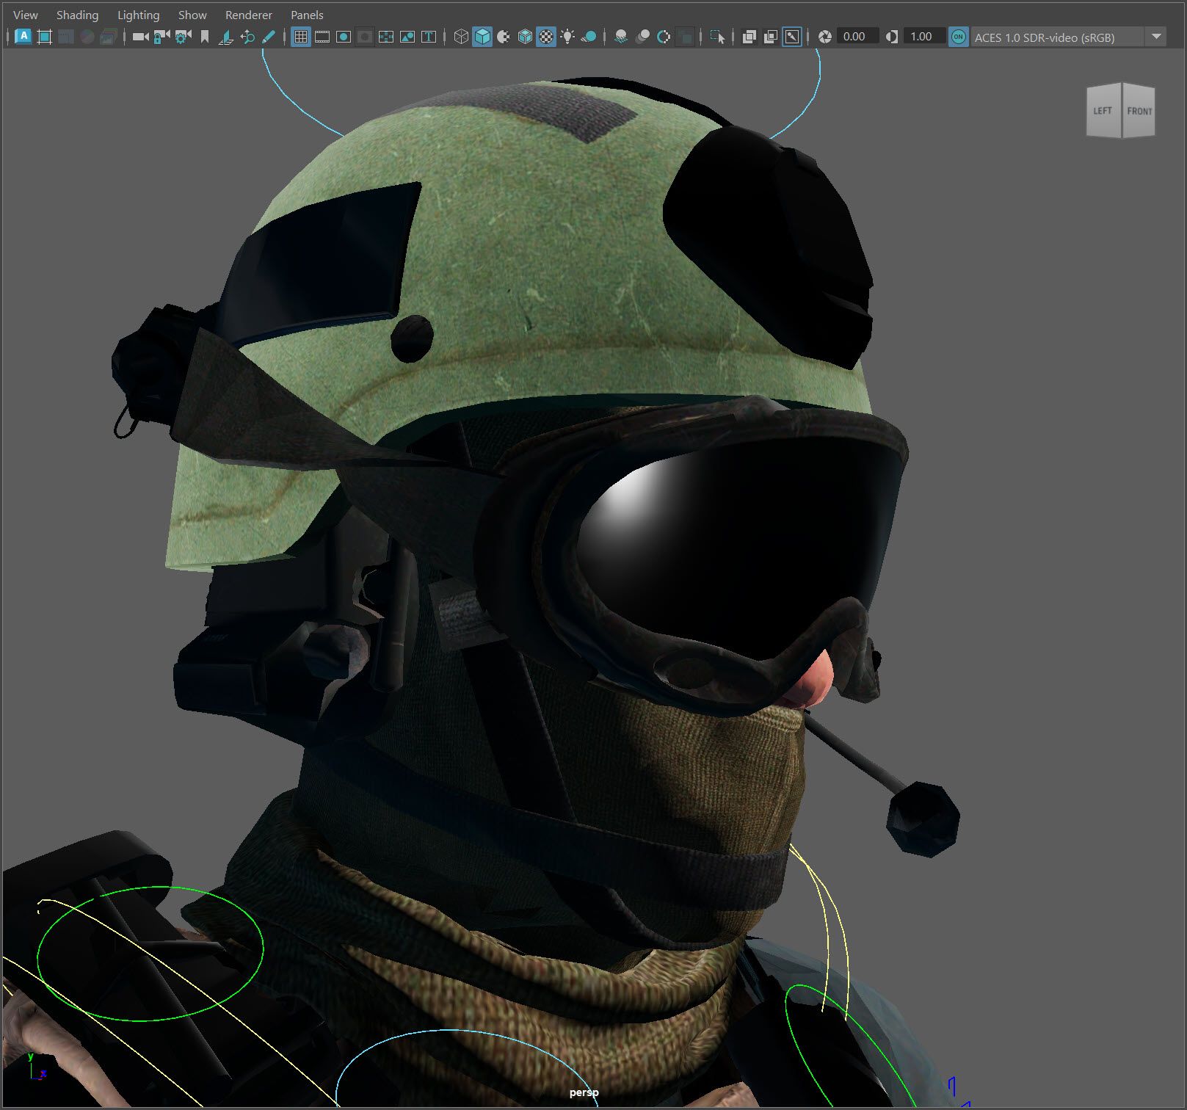Open the View menu
Viewport: 1187px width, 1110px height.
click(x=26, y=15)
